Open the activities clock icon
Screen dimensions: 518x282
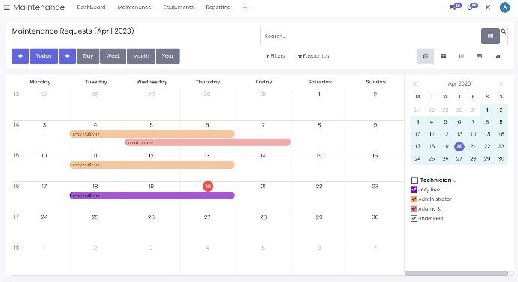pos(472,7)
